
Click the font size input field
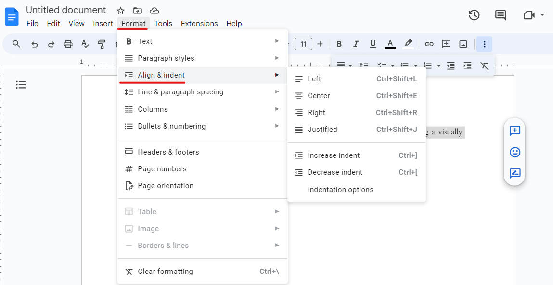[x=303, y=44]
